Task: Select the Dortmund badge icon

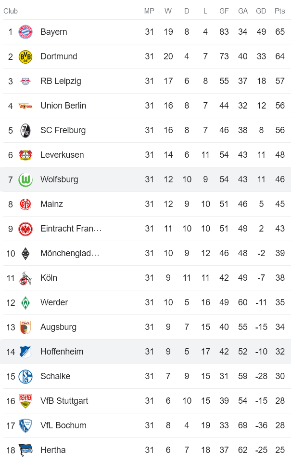Action: [26, 56]
